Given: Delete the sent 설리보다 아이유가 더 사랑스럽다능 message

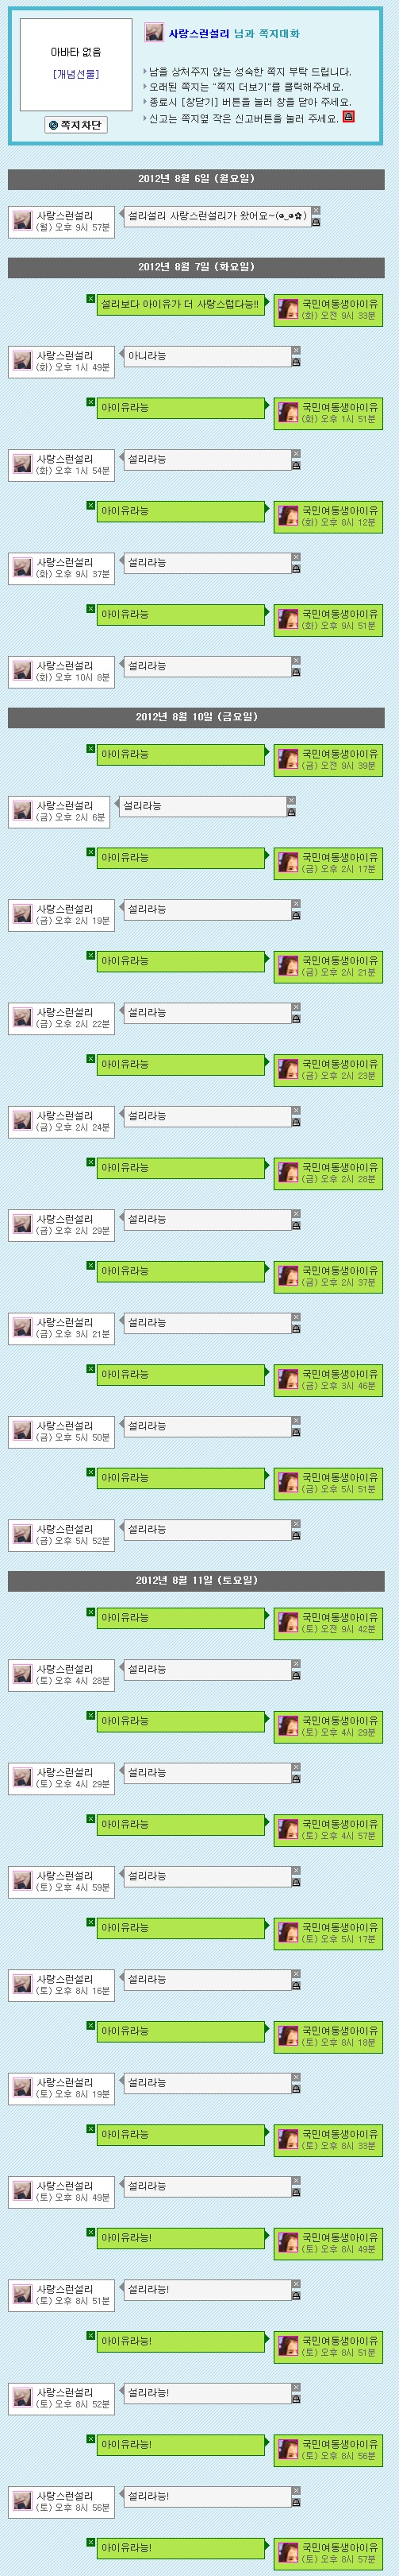Looking at the screenshot, I should 90,299.
